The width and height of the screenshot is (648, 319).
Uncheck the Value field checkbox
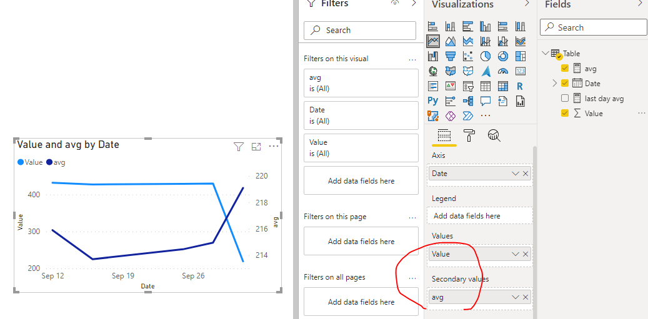(x=565, y=113)
